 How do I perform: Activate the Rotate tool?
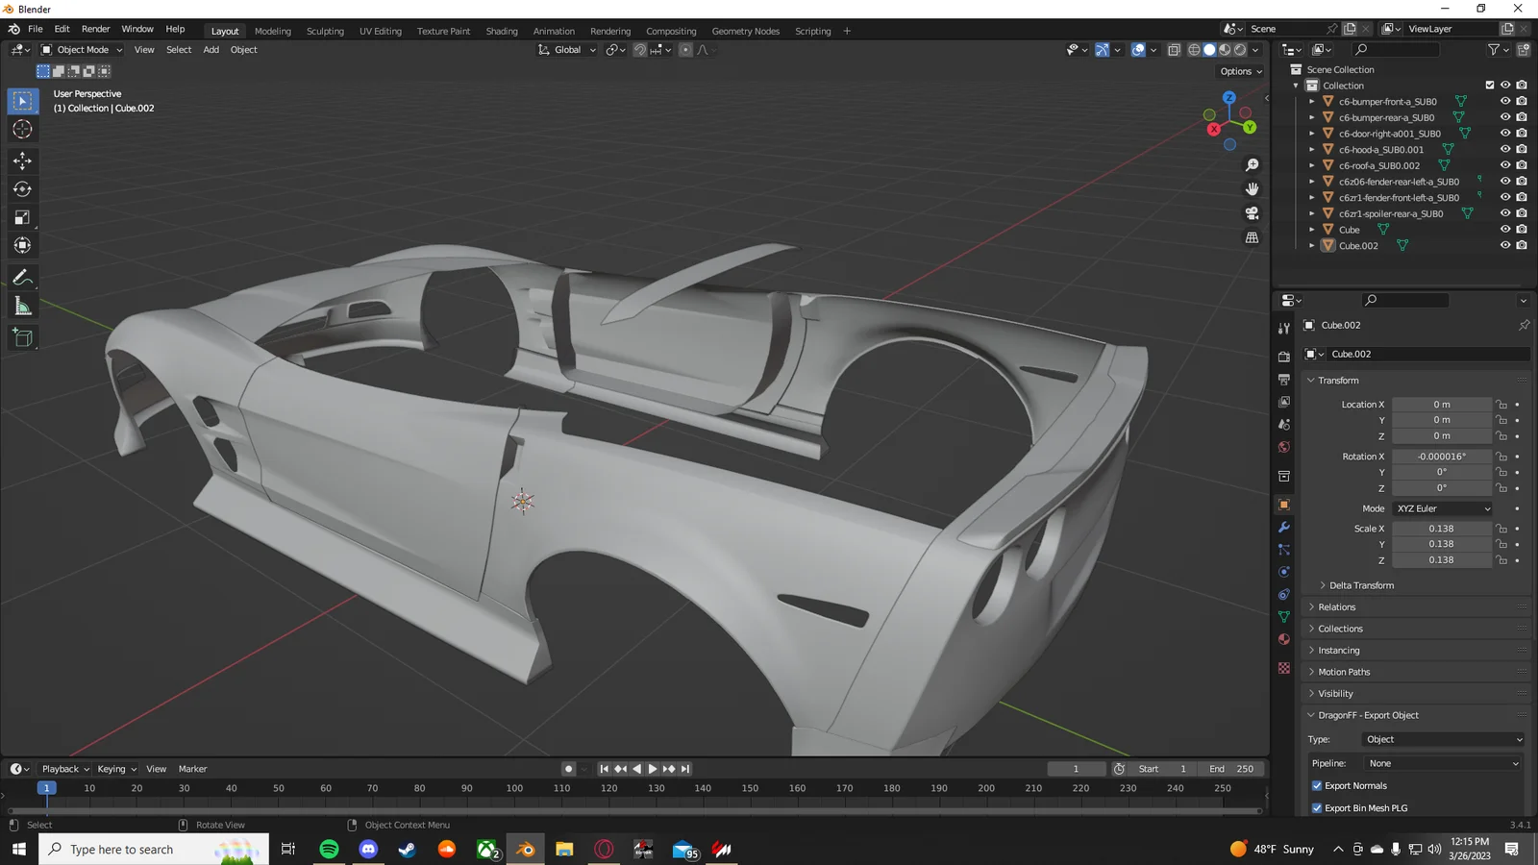22,189
